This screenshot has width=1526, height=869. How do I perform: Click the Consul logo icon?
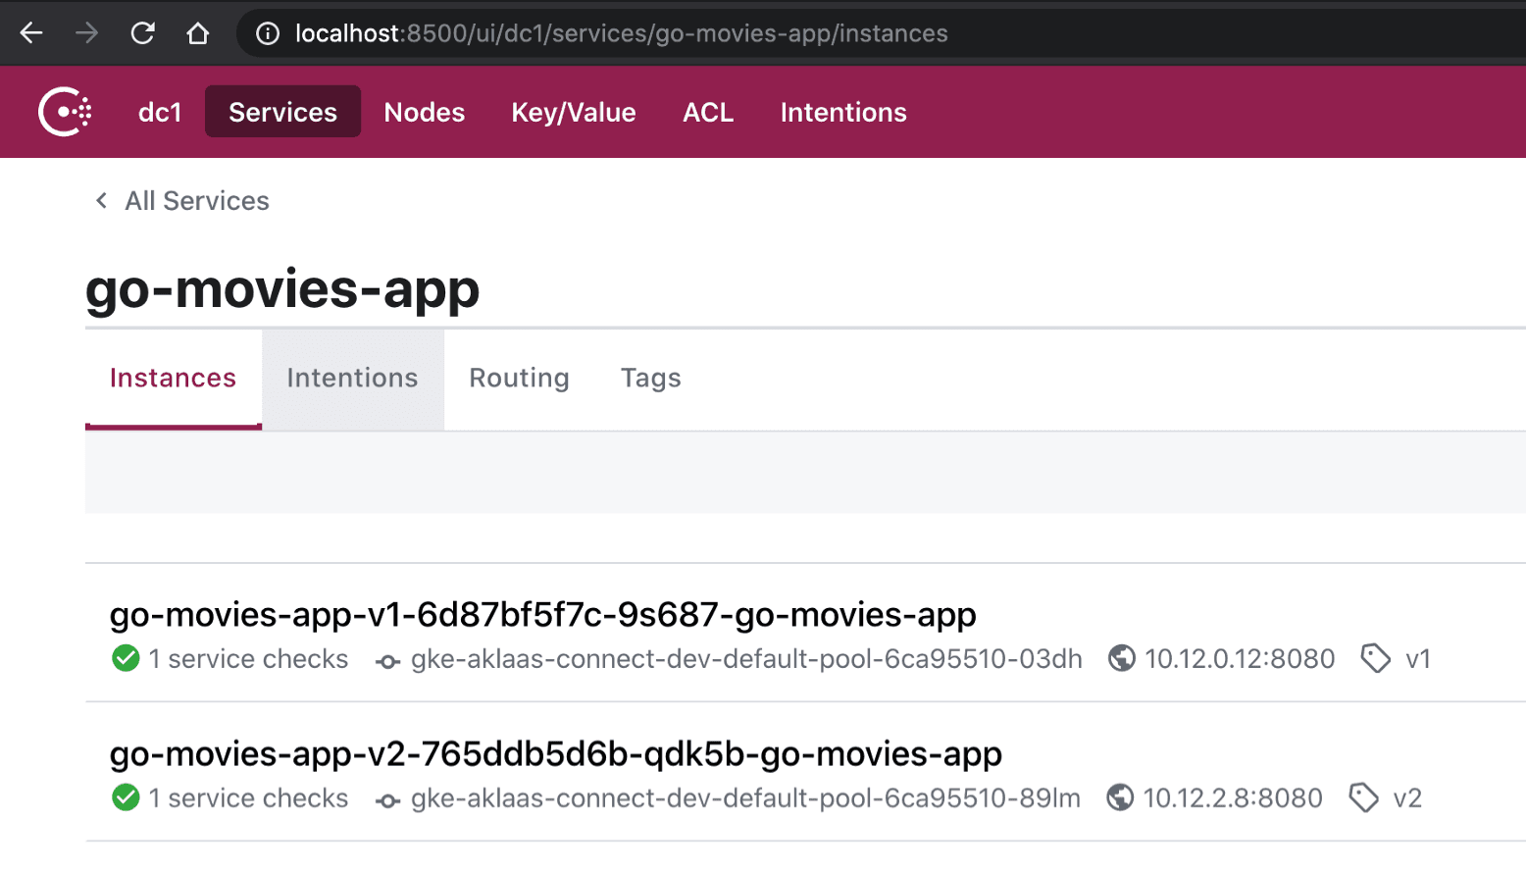click(65, 112)
